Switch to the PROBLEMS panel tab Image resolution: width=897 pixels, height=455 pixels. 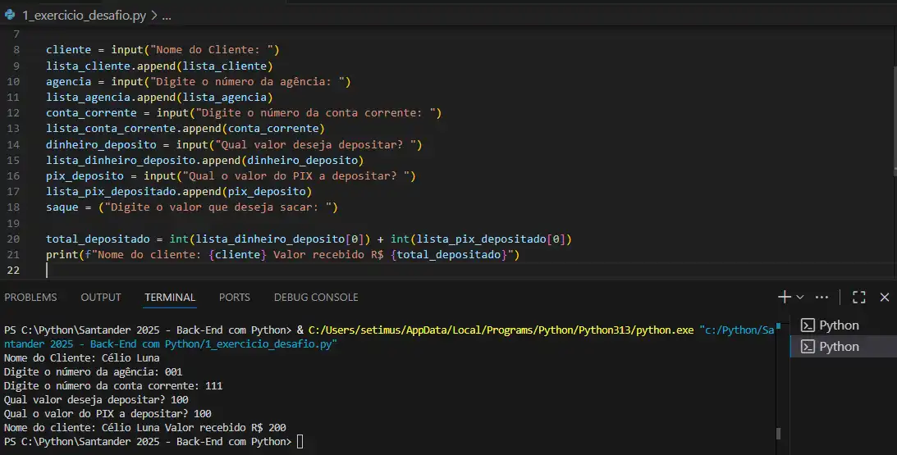[30, 298]
